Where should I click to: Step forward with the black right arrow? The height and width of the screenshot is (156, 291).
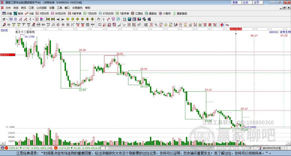coord(63,19)
